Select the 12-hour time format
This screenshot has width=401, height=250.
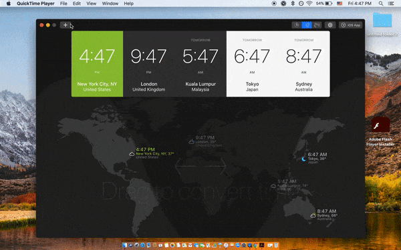tap(307, 25)
